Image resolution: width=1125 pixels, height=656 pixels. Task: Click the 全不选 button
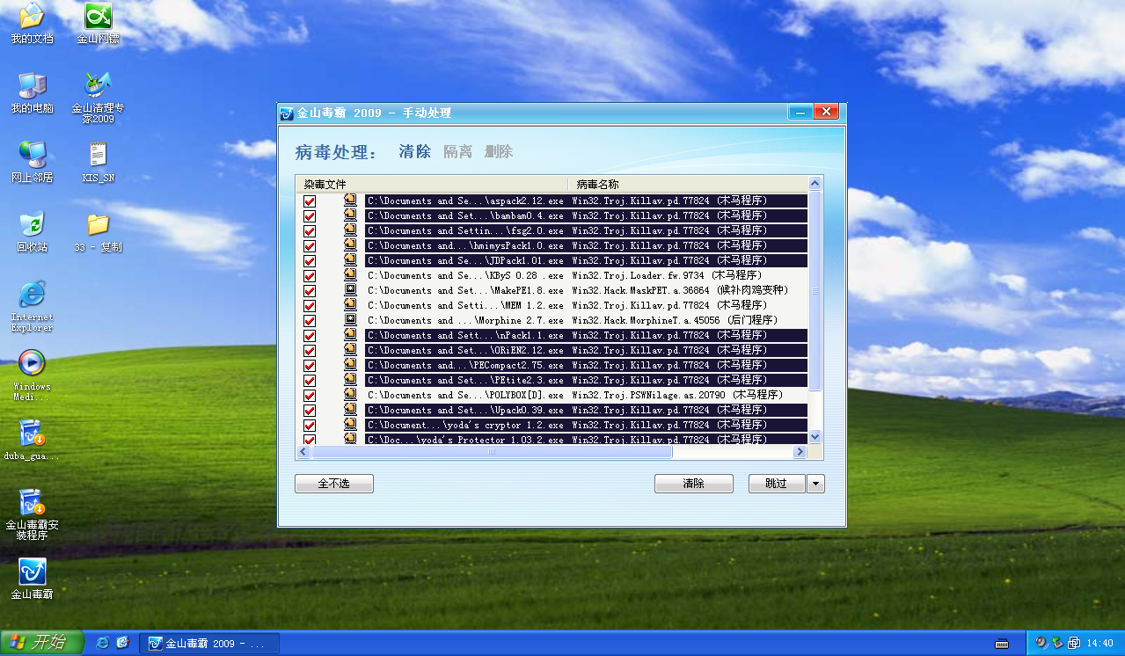[334, 484]
